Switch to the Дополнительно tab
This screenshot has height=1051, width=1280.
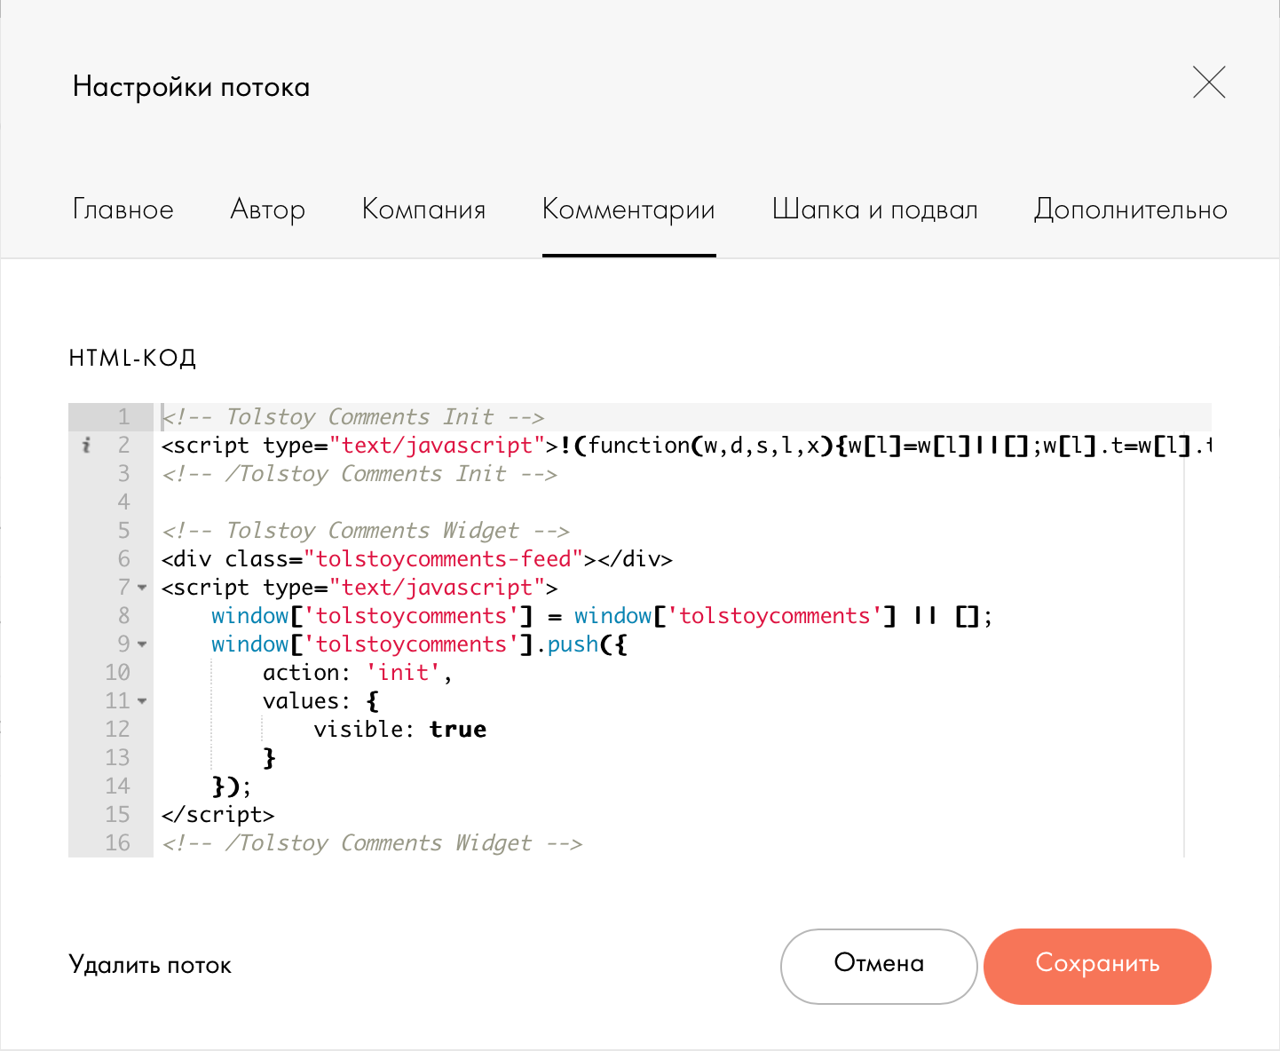[x=1131, y=209]
